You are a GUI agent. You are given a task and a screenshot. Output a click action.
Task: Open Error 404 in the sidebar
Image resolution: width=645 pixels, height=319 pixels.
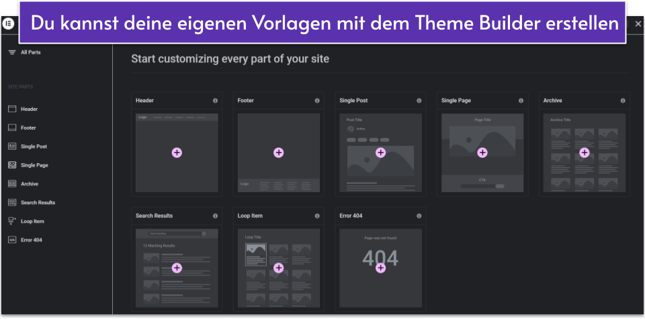[x=32, y=240]
